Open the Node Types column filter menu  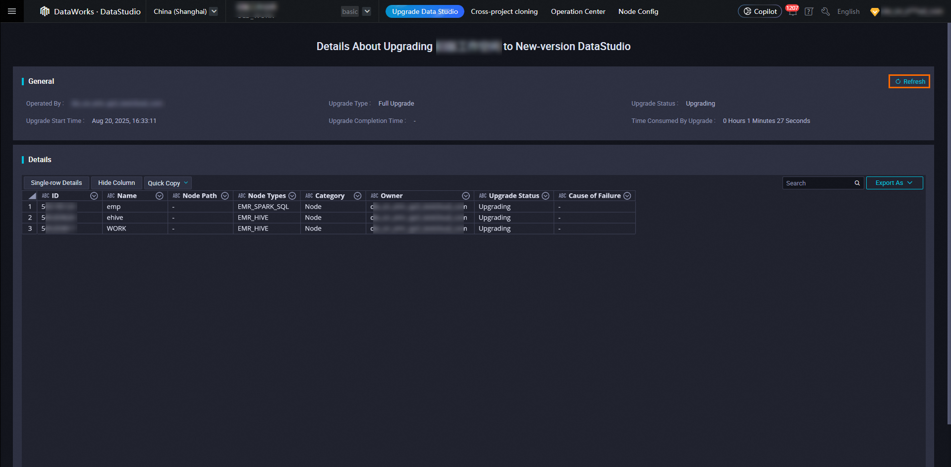pos(292,196)
